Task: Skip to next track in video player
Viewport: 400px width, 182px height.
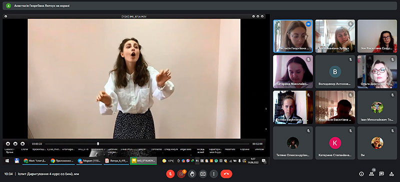Action: pyautogui.click(x=22, y=143)
